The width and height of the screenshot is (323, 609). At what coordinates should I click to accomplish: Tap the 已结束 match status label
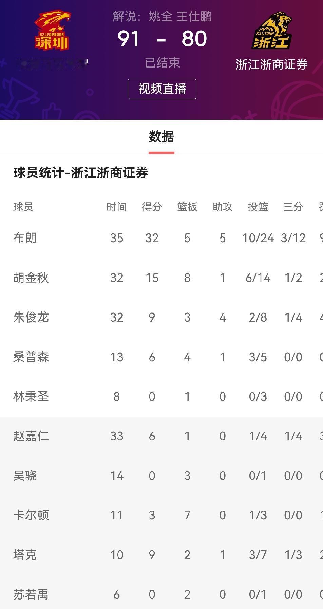tap(162, 63)
